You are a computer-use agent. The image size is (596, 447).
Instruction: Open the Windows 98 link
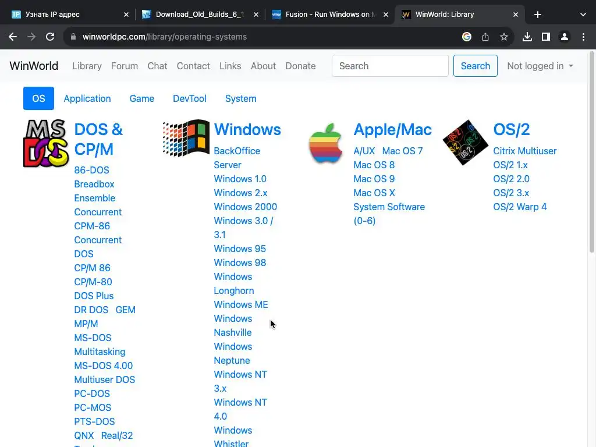coord(240,262)
